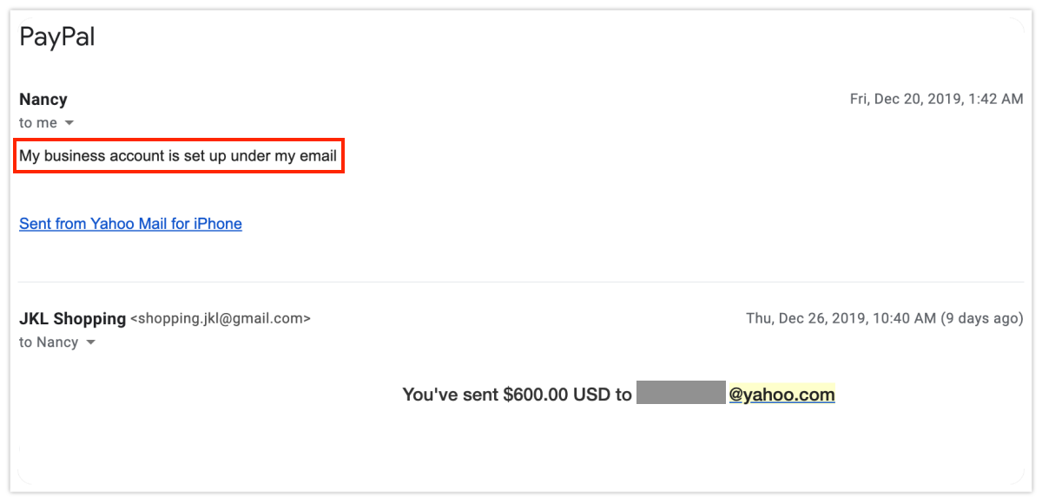Click the highlighted @yahoo.com link
The height and width of the screenshot is (502, 1042).
781,394
